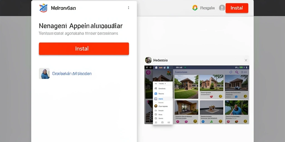Click the pink phone circle icon in preview
Screen dimensions: 285x142
tap(148, 72)
